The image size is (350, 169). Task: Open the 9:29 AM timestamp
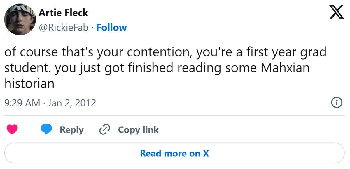(22, 103)
